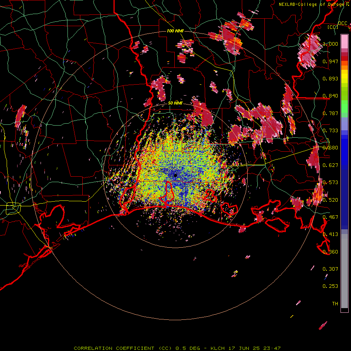Image resolution: width=351 pixels, height=351 pixels.
Task: Select the 0.787 legend value
Action: point(330,113)
